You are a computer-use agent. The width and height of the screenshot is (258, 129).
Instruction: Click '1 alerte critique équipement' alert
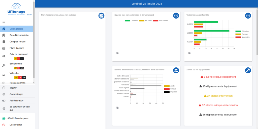click(x=218, y=77)
